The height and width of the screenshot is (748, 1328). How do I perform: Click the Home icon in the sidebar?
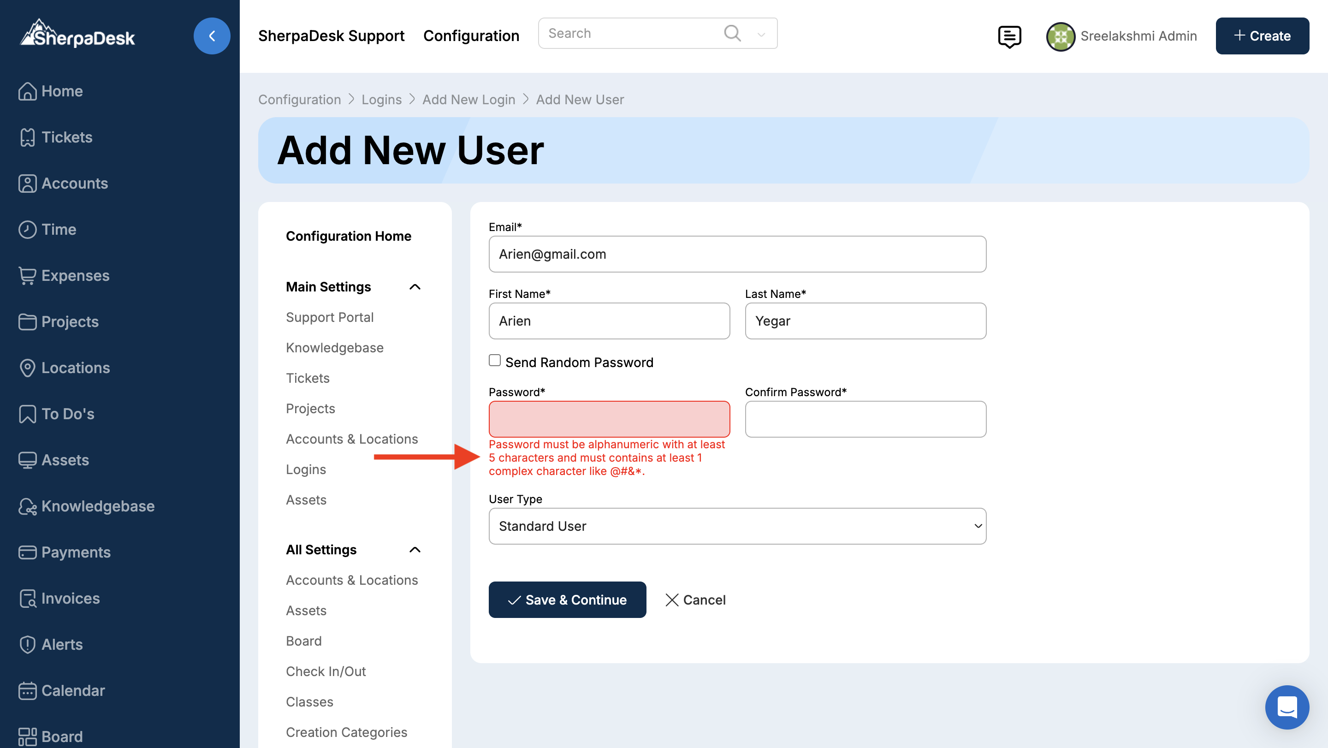(x=27, y=91)
